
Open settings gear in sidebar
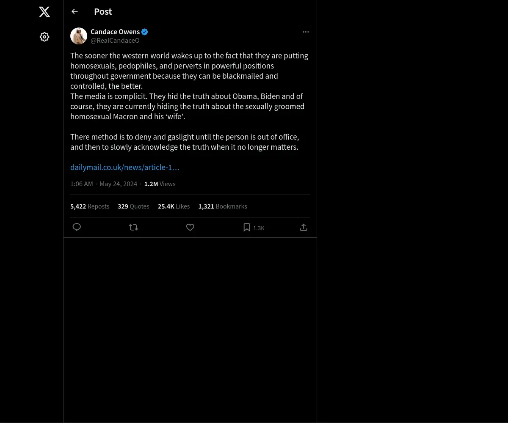pyautogui.click(x=44, y=37)
